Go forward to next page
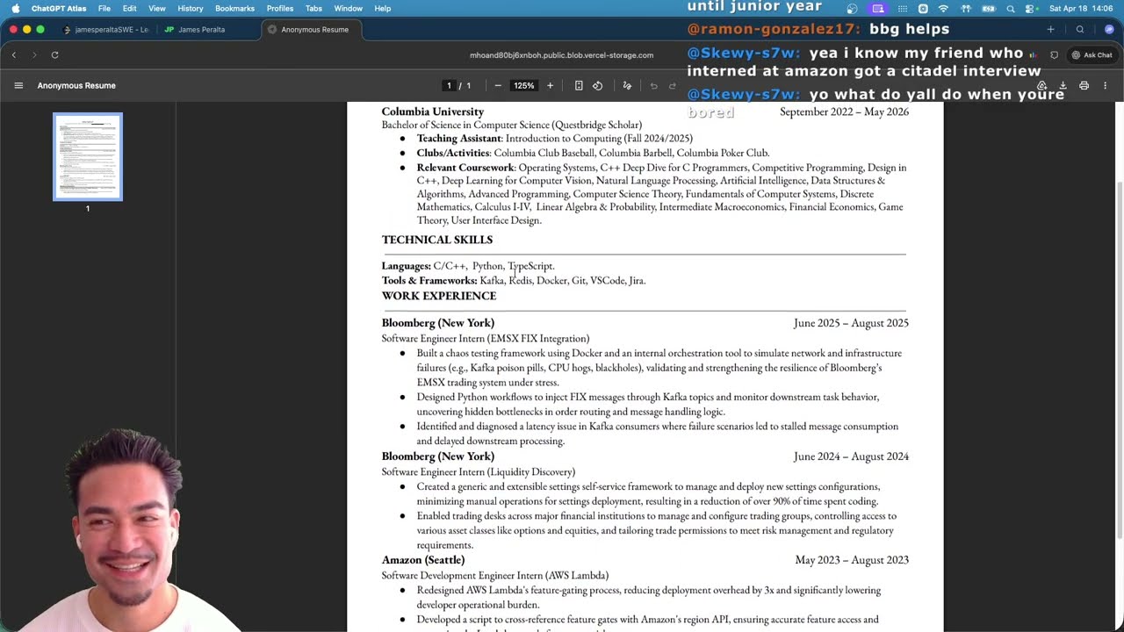1124x632 pixels. [34, 54]
